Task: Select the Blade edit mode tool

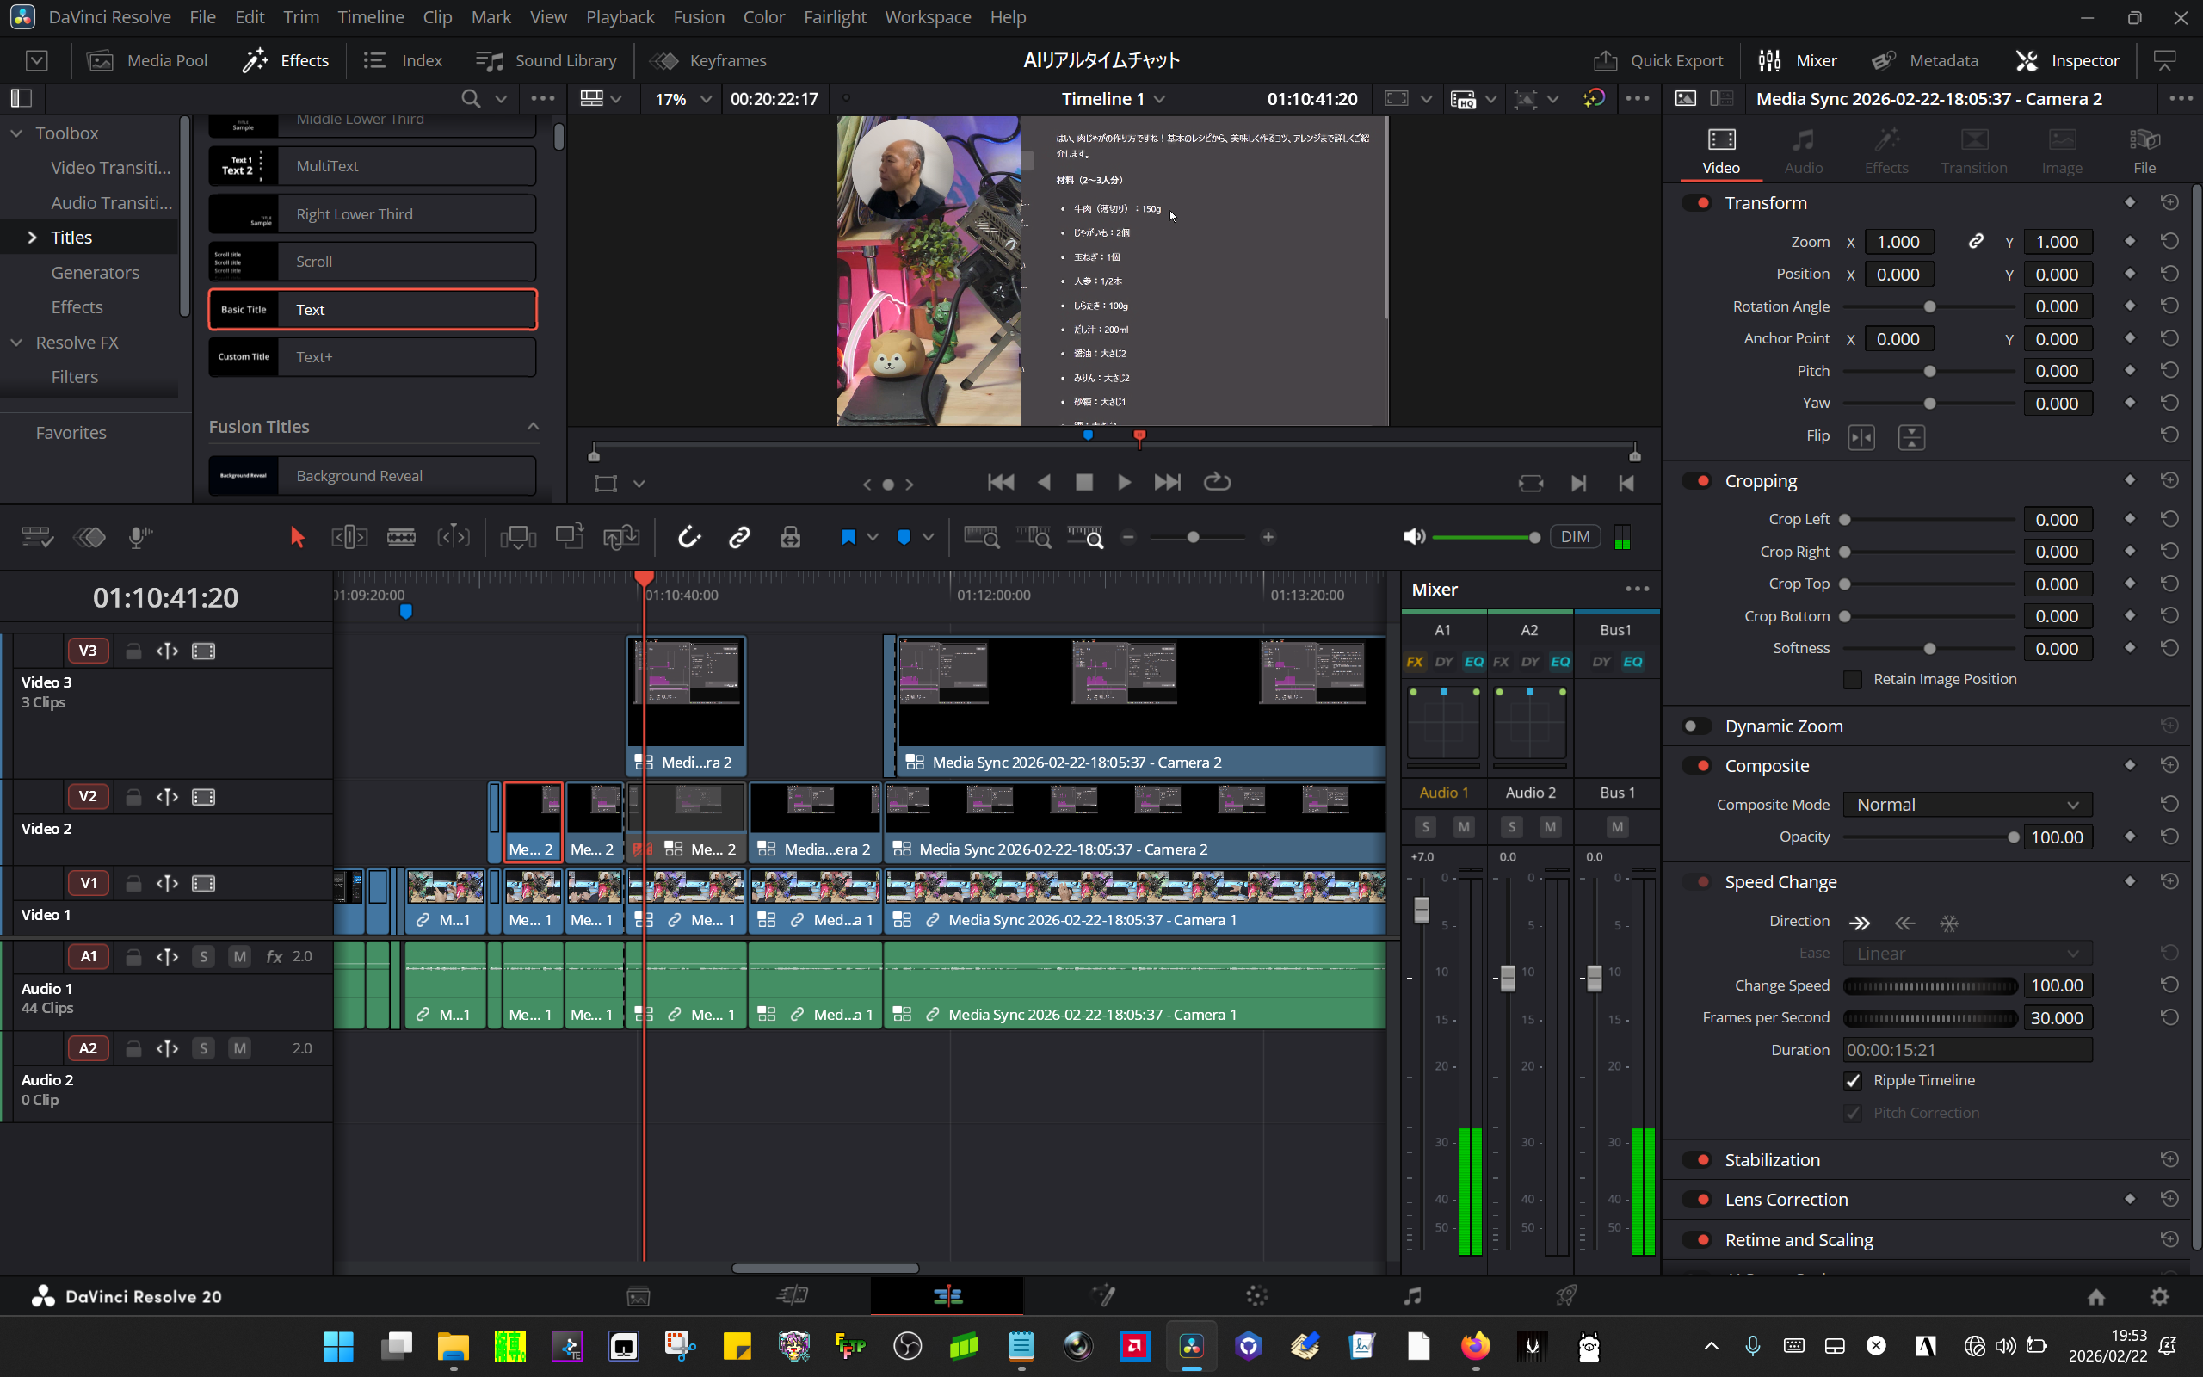Action: pyautogui.click(x=400, y=537)
